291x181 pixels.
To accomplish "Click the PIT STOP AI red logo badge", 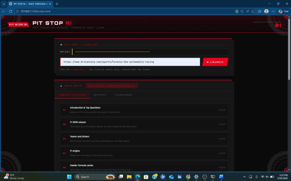I will tap(18, 24).
